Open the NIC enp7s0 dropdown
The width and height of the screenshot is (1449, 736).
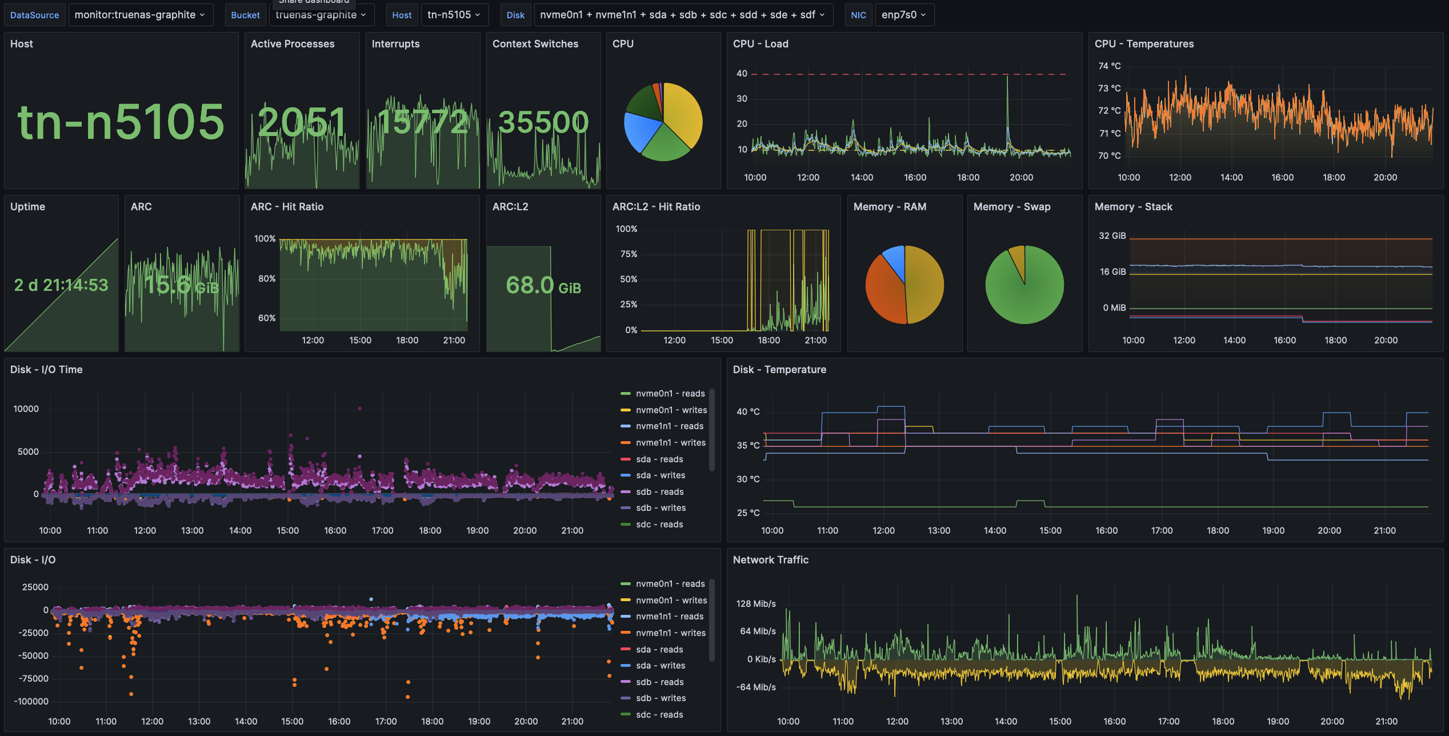pos(903,15)
